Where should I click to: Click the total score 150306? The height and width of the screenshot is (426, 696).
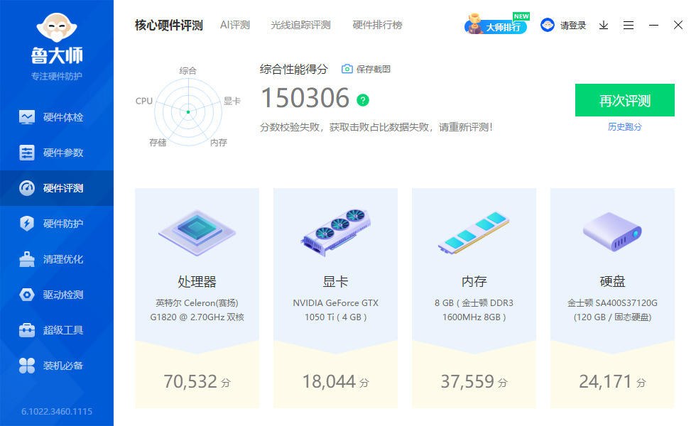[305, 98]
